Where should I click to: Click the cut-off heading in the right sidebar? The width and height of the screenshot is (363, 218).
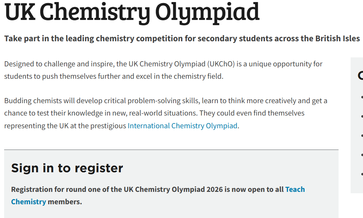(x=360, y=76)
